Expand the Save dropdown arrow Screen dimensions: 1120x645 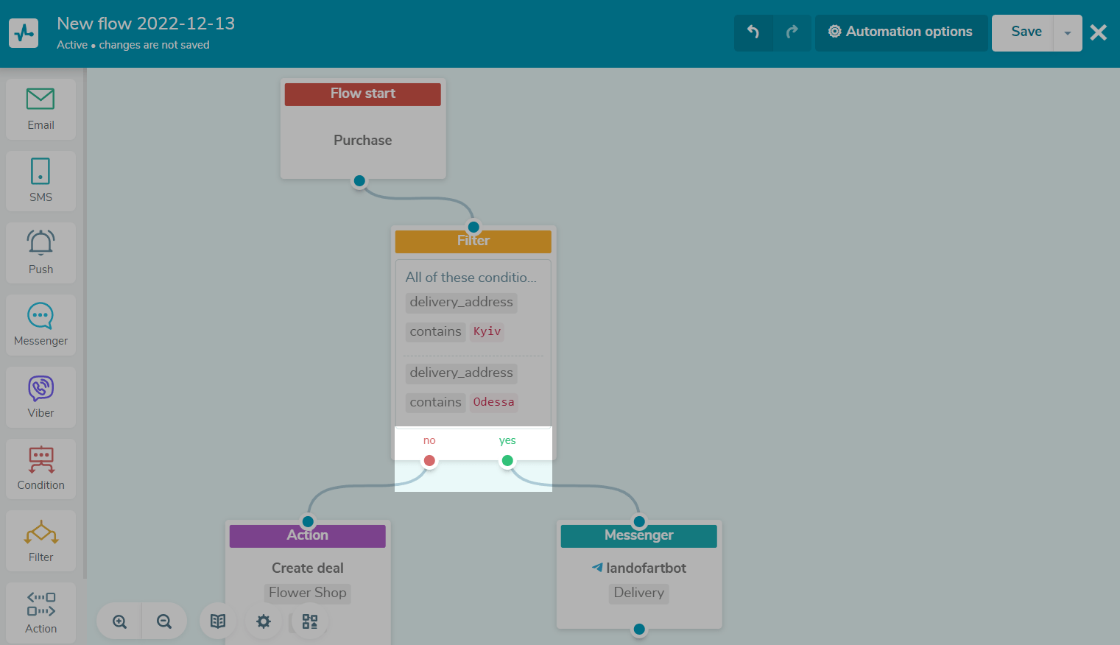(1067, 33)
